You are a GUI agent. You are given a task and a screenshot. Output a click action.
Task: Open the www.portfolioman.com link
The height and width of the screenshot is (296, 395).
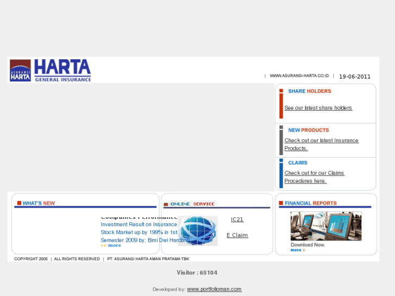214,289
